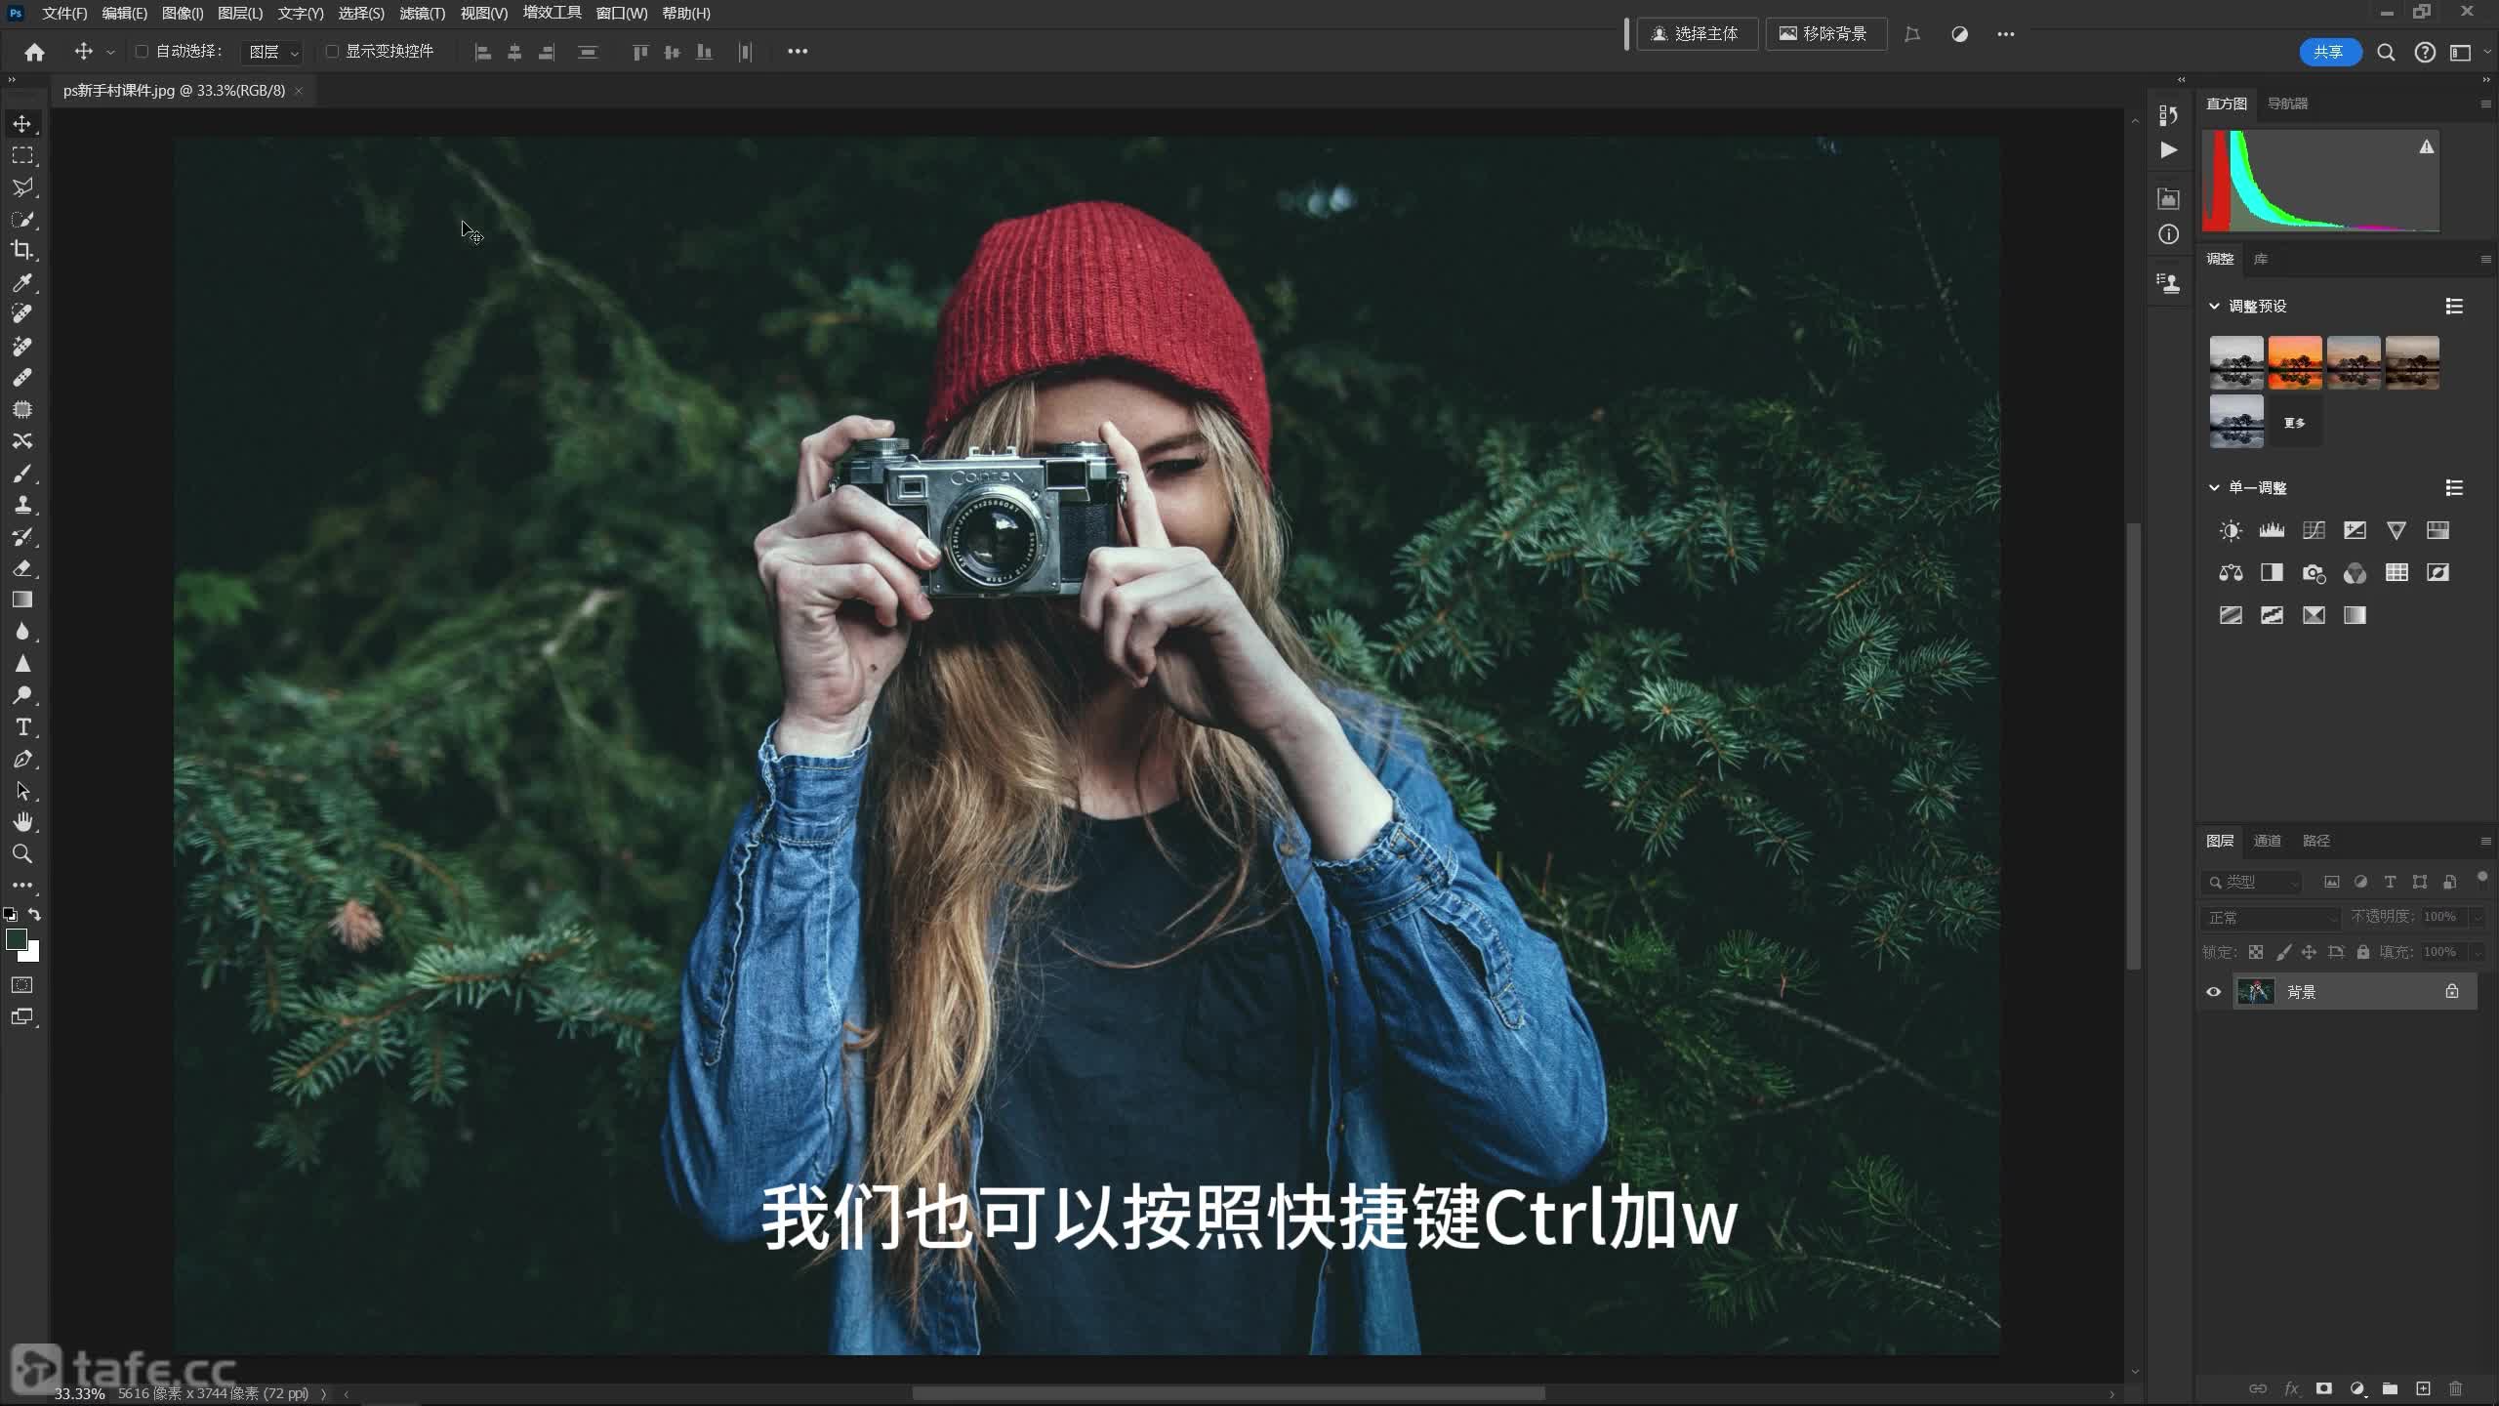Click the blue 共享 button
Viewport: 2499px width, 1406px height.
click(2329, 52)
